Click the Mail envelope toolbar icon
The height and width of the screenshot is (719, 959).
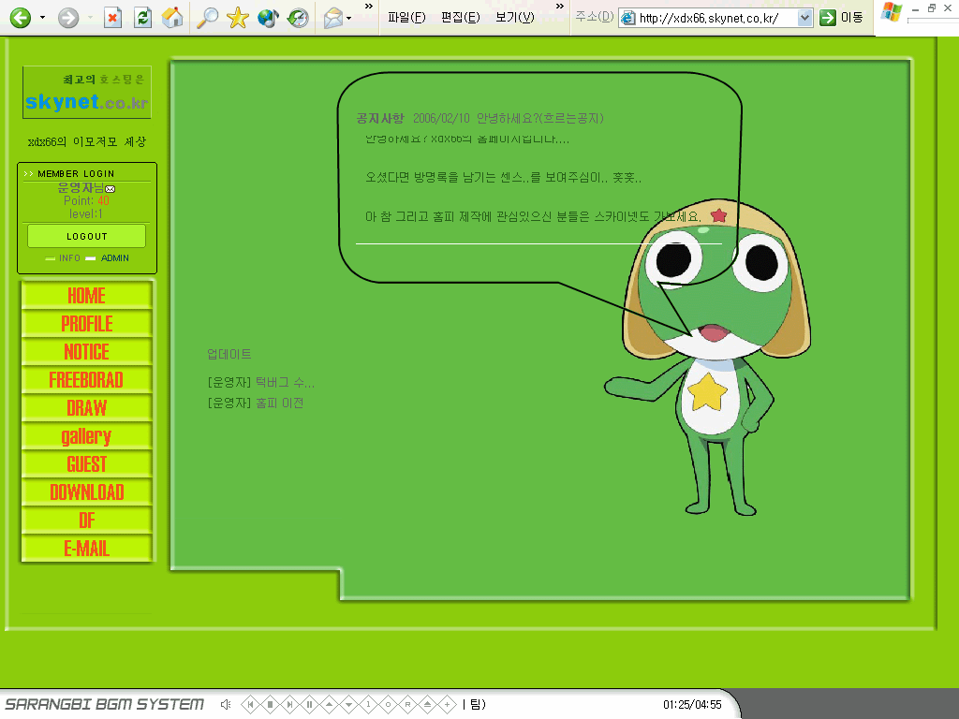332,18
